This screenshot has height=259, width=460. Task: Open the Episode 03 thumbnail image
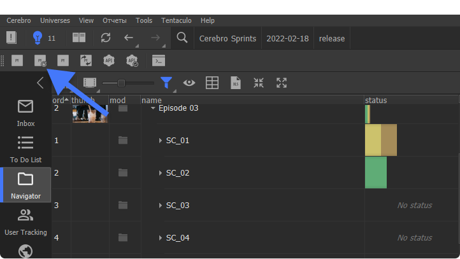pos(90,114)
